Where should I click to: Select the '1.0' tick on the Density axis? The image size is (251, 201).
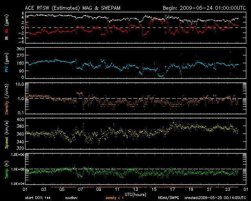pos(21,99)
